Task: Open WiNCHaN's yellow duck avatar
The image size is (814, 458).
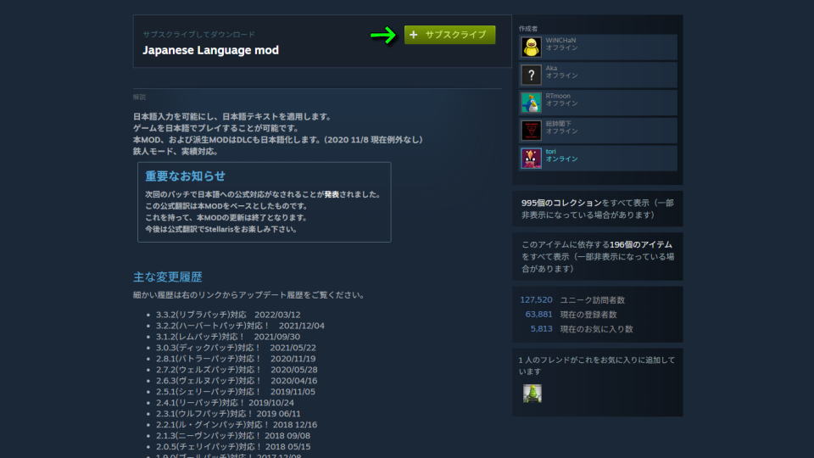Action: tap(531, 47)
